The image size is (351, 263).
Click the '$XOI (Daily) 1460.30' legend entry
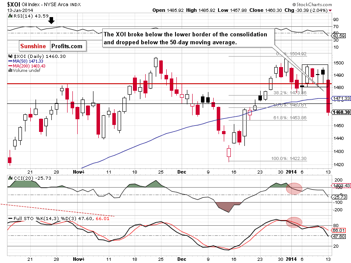point(39,57)
